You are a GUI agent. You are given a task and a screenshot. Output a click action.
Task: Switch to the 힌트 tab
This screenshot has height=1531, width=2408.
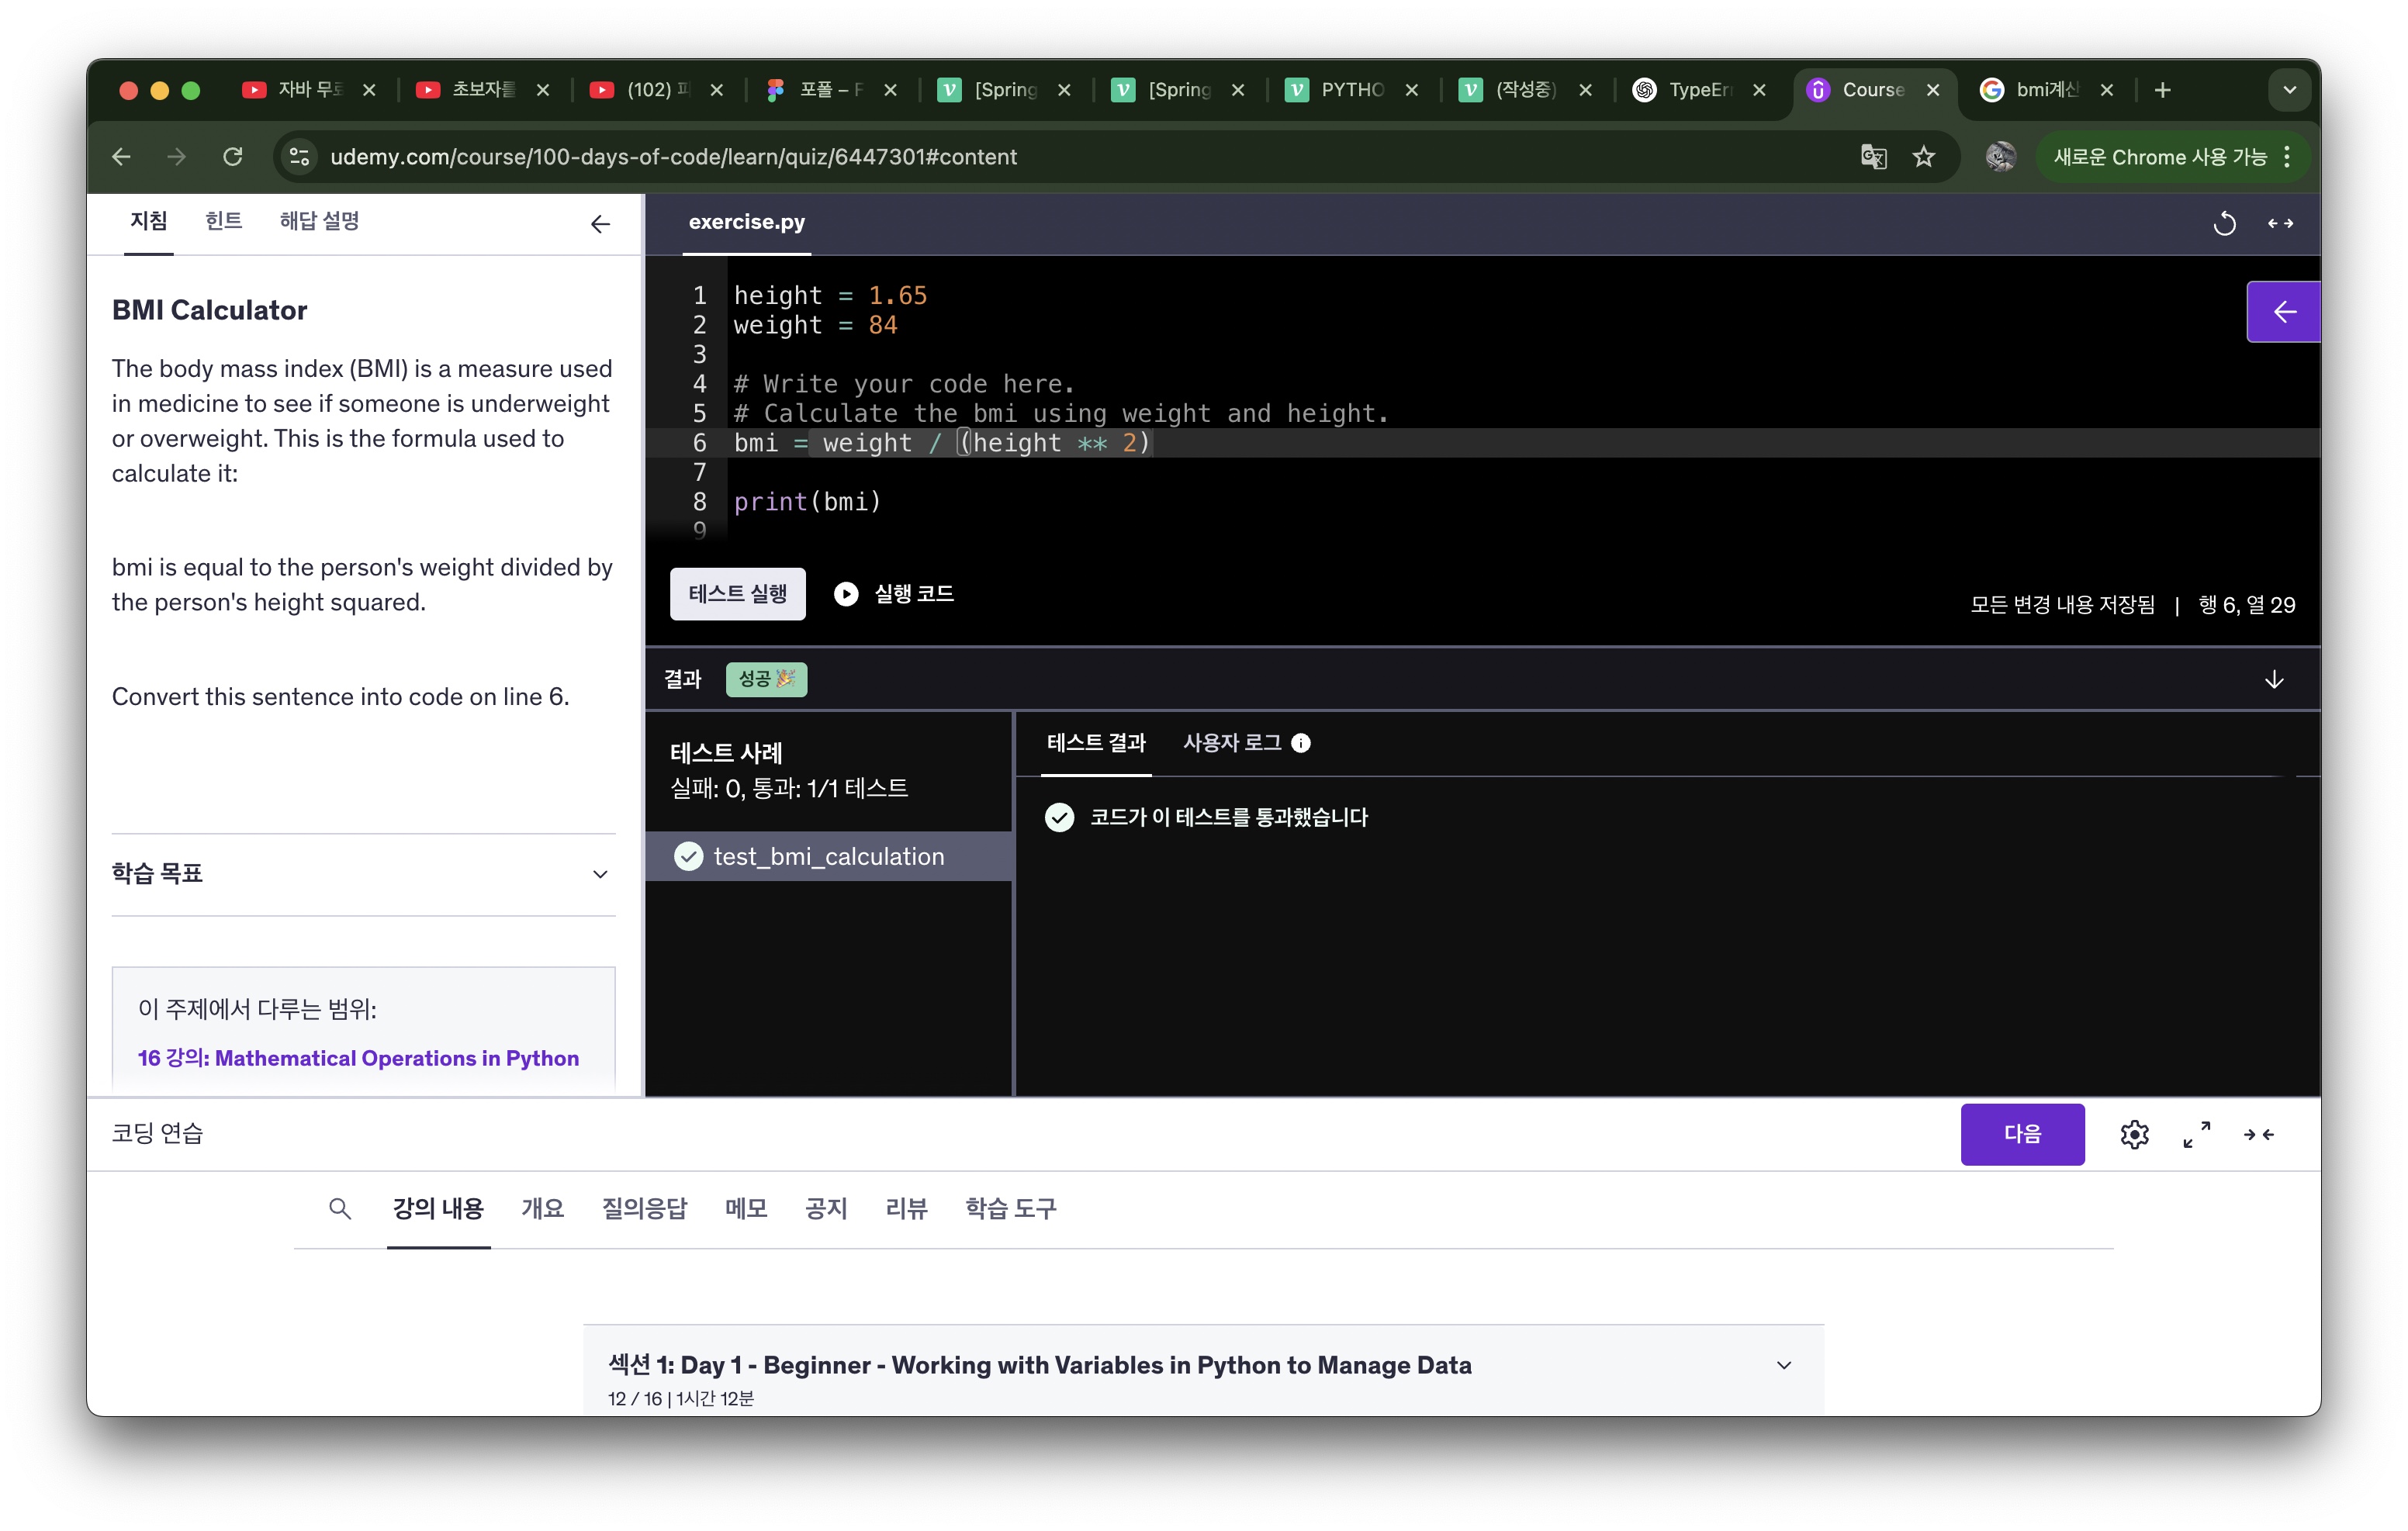[223, 221]
